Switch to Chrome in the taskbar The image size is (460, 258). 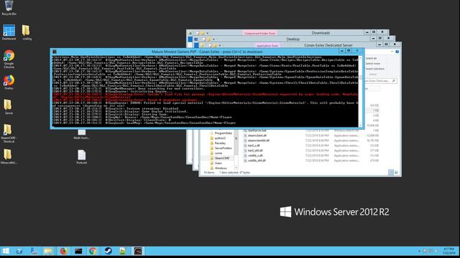[93, 251]
